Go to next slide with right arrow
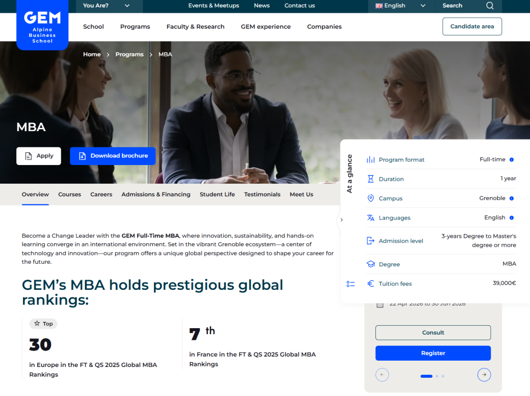Viewport: 530px width, 396px height. tap(484, 375)
